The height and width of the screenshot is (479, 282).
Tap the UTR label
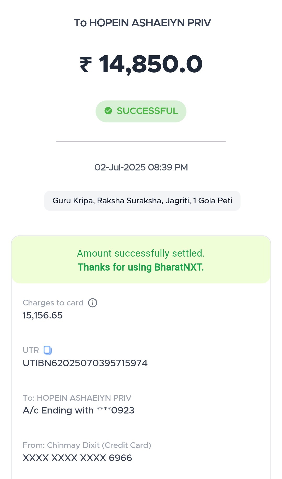(31, 350)
